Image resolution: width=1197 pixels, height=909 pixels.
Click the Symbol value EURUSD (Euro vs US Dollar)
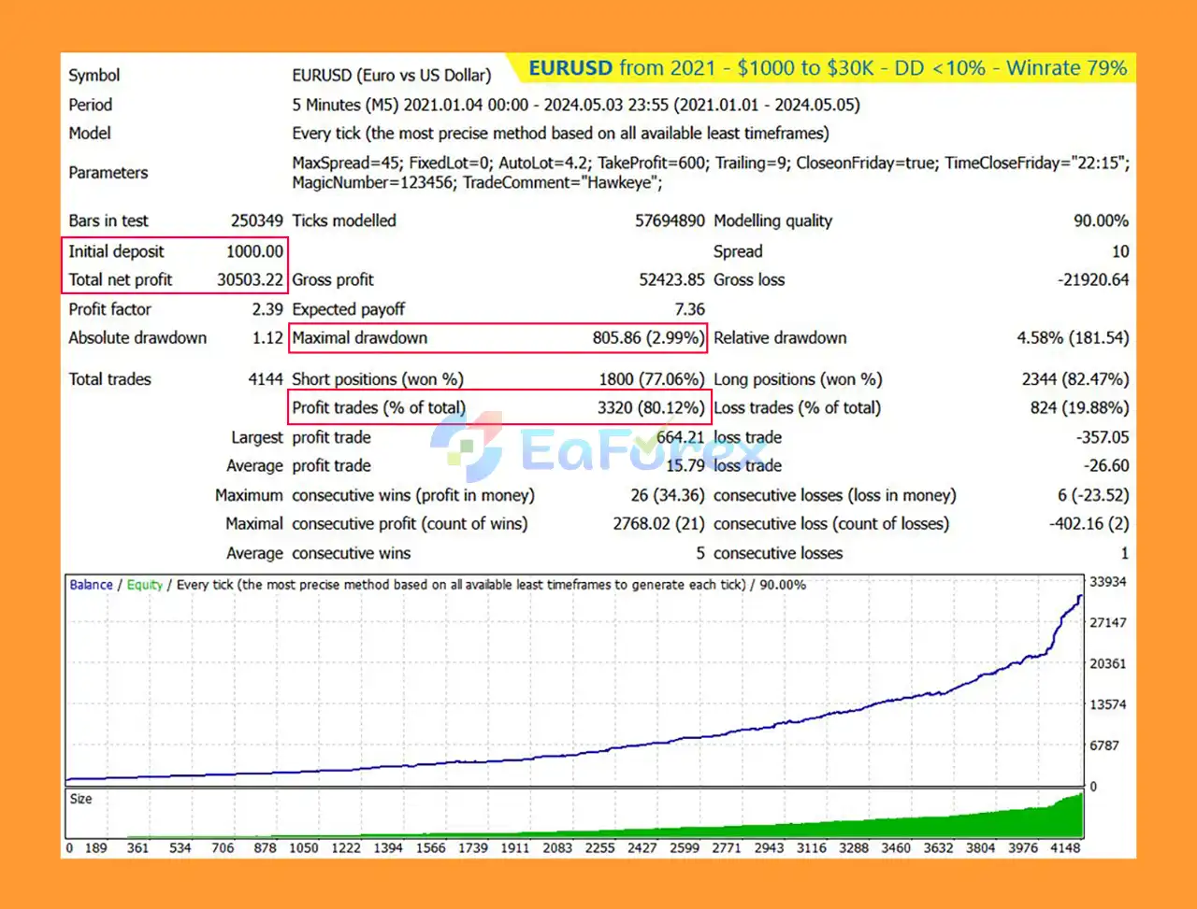click(x=391, y=76)
